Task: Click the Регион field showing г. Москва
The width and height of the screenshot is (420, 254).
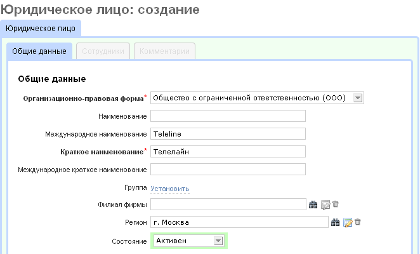Action: coord(239,222)
